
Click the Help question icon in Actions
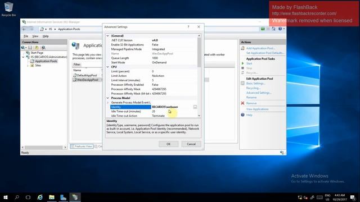coord(242,114)
